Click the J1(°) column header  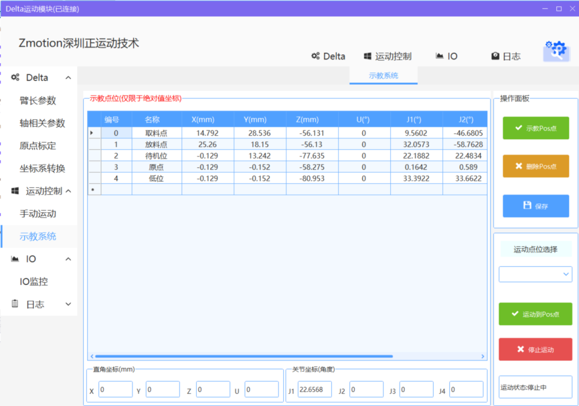pyautogui.click(x=417, y=119)
